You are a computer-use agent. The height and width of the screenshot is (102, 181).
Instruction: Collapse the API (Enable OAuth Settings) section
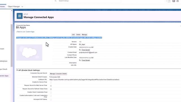tap(17, 70)
